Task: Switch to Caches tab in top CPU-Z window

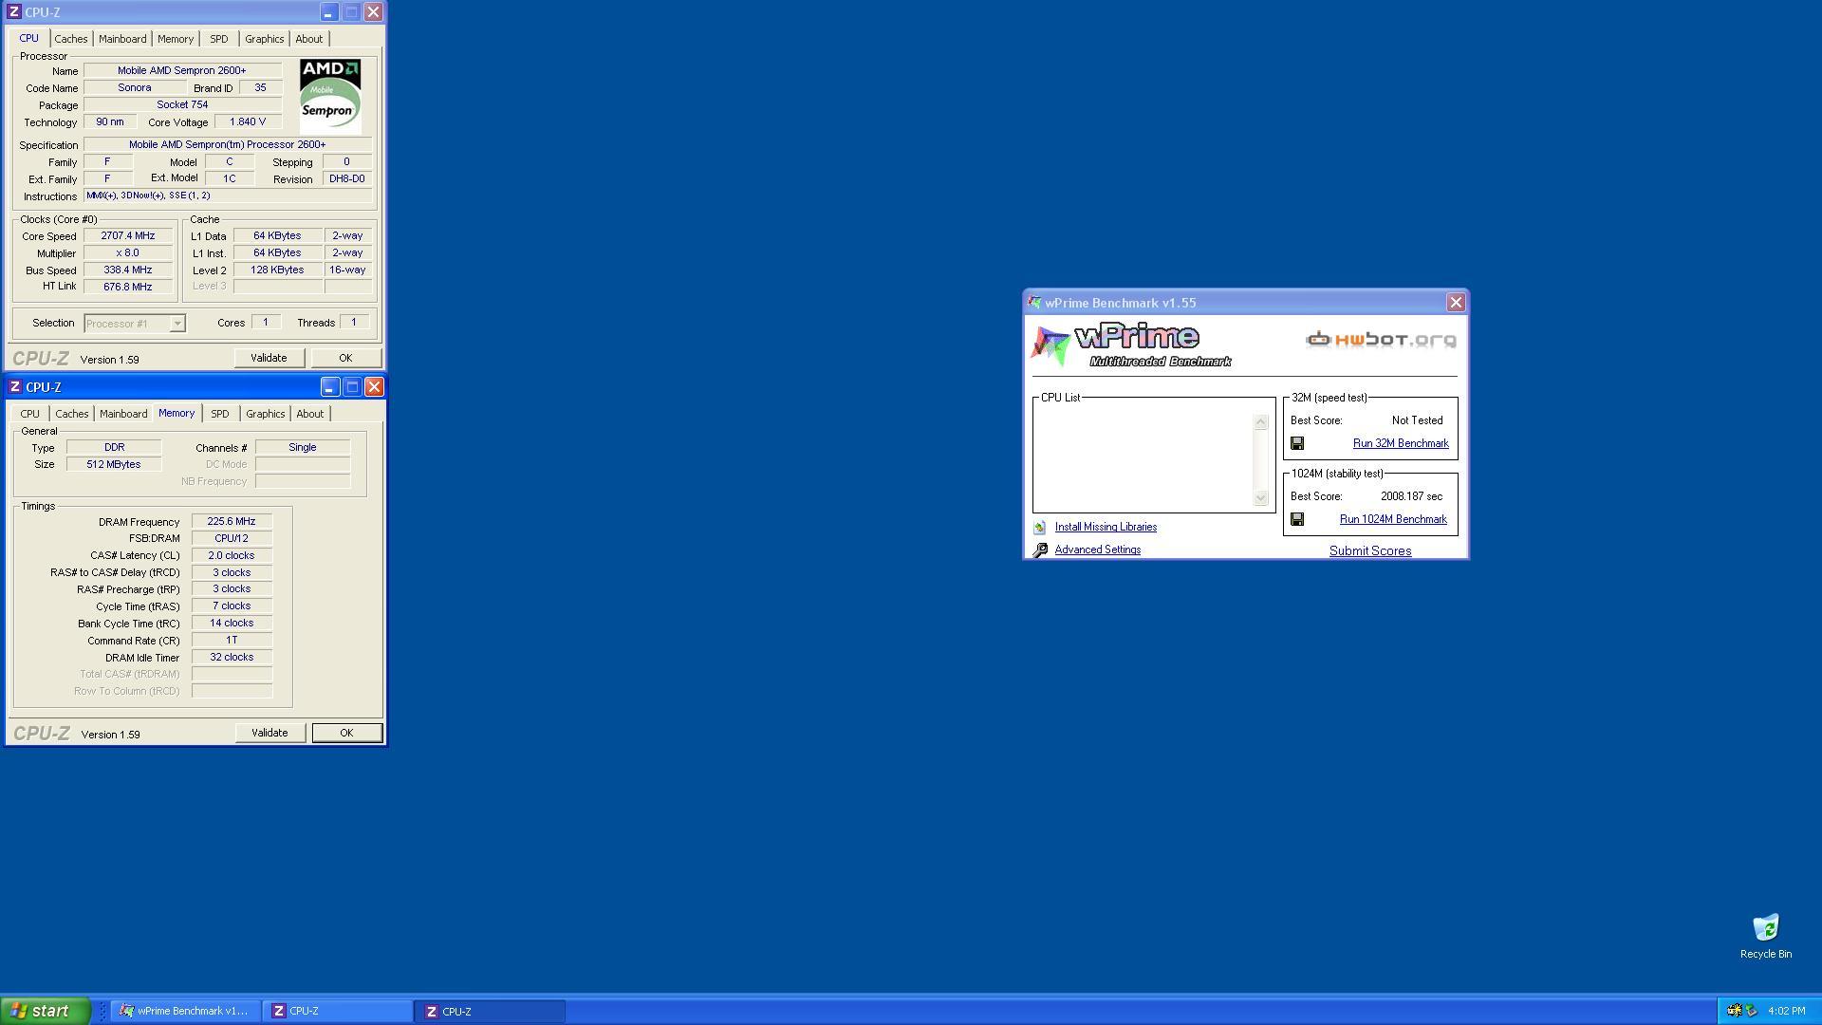Action: click(x=71, y=39)
